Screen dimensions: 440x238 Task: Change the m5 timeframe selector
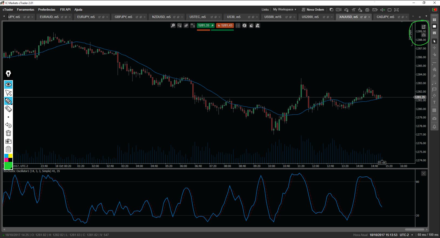pos(193,26)
